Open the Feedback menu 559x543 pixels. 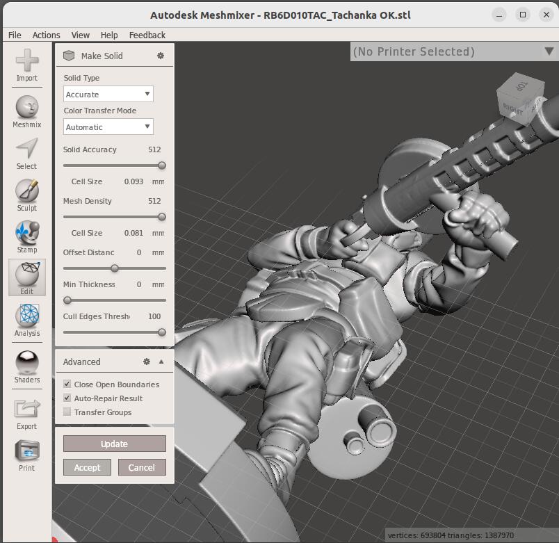click(147, 35)
